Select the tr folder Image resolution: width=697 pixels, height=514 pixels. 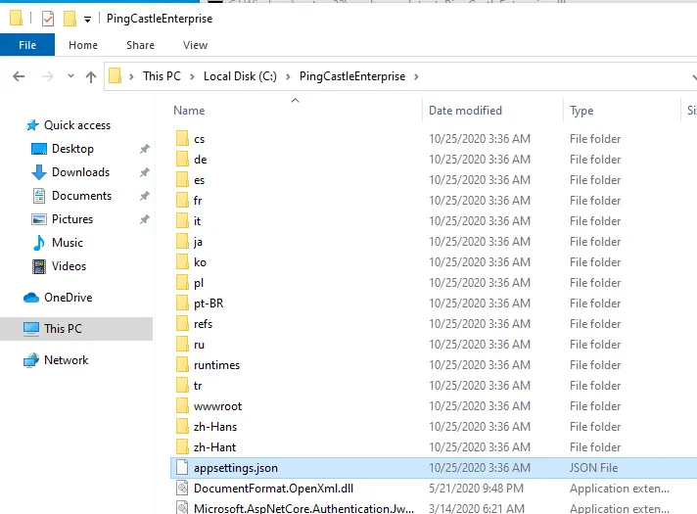tap(198, 386)
